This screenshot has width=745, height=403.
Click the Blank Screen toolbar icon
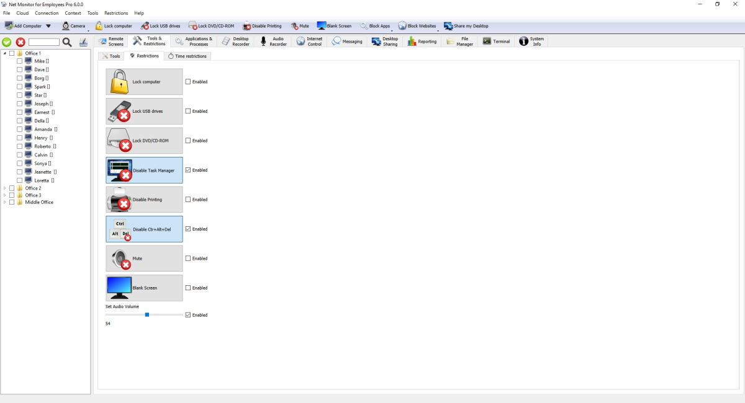[322, 26]
